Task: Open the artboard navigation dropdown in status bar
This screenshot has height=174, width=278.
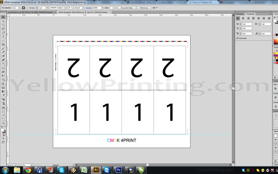Action: 32,165
